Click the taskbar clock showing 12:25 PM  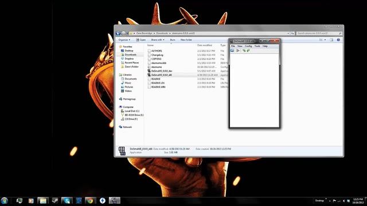[x=358, y=201]
